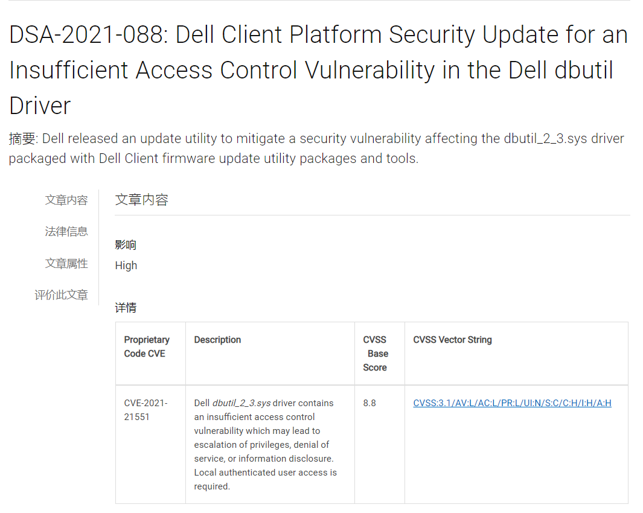Click the CVSS Base Score column header

point(375,354)
